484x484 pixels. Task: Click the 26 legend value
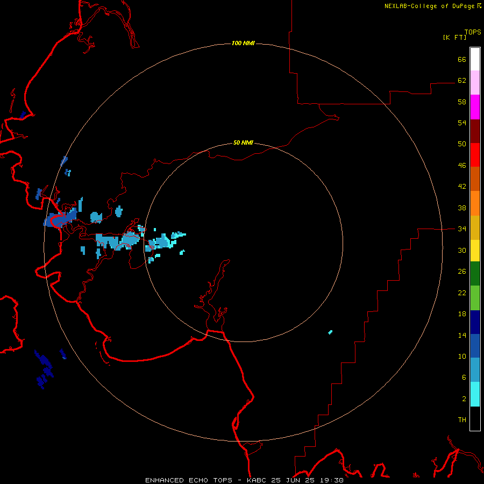tap(462, 272)
